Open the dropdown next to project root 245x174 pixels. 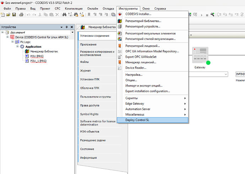pos(72,33)
